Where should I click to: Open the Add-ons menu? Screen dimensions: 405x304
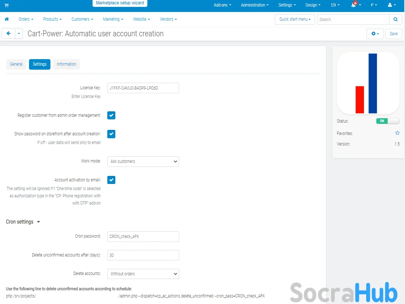point(222,5)
